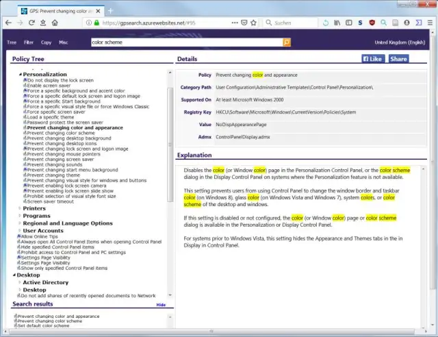
Task: Click the browser back arrow
Action: coord(8,23)
